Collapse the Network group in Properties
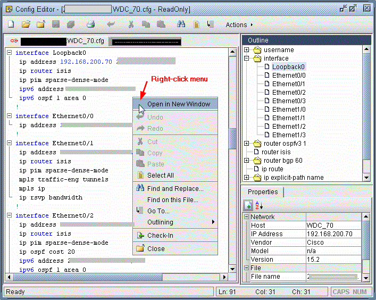 (247, 217)
